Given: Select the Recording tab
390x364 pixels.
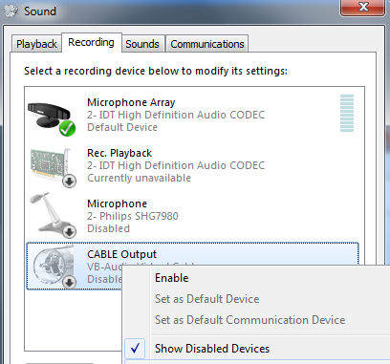Looking at the screenshot, I should tap(92, 42).
